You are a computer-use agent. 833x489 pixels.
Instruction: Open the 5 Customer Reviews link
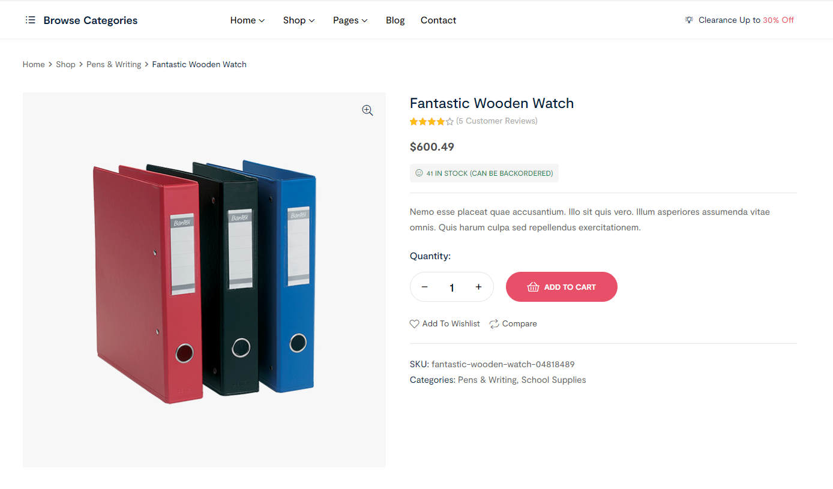[497, 121]
